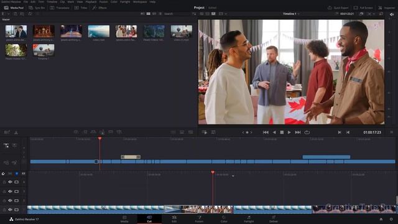Open the Boring Detector icon

coord(7,132)
